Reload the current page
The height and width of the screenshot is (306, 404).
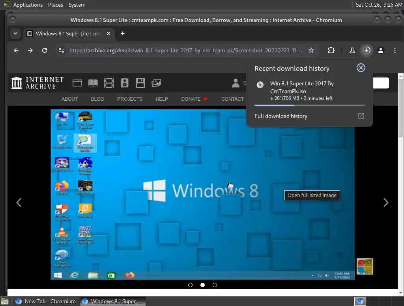click(x=45, y=50)
